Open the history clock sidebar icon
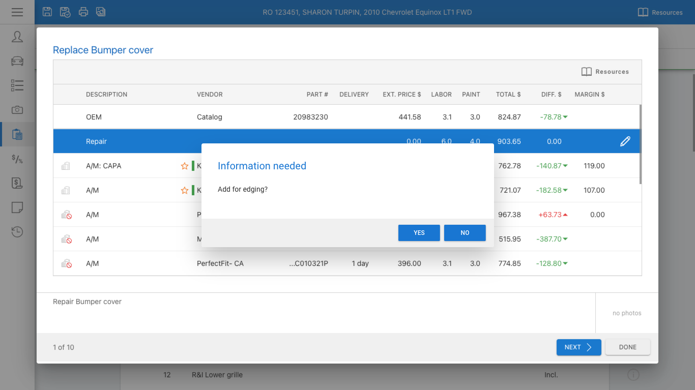Image resolution: width=695 pixels, height=390 pixels. tap(17, 232)
